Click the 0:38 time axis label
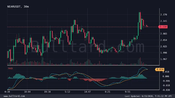The image size is (175, 98). tap(7, 92)
